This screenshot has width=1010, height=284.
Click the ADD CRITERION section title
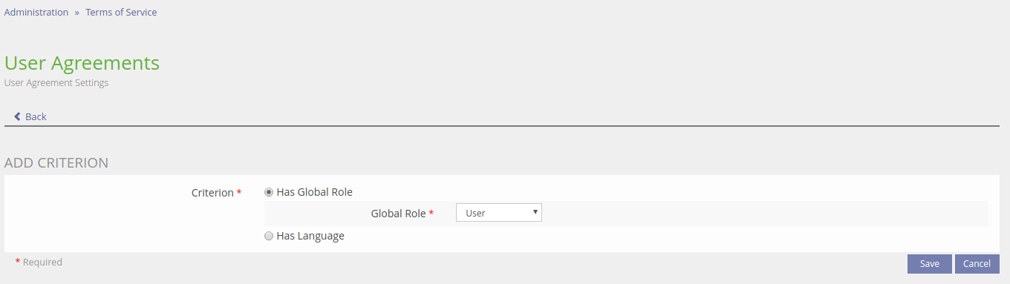(x=56, y=162)
